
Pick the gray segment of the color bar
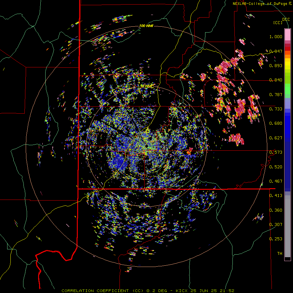[x=287, y=226]
